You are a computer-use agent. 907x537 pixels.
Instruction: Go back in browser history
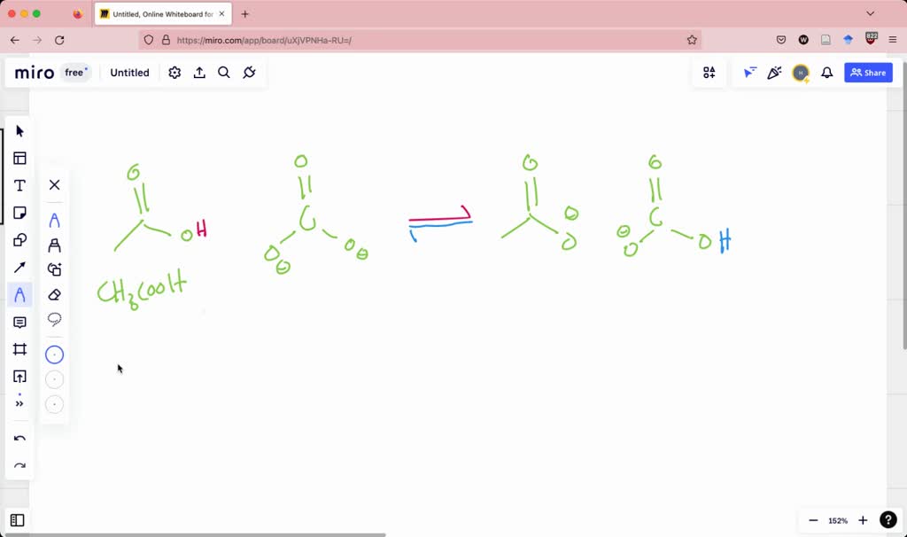[14, 40]
